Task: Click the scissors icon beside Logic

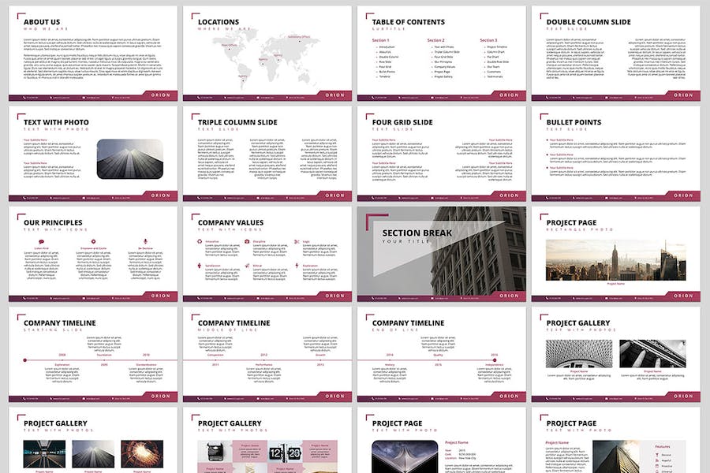Action: pyautogui.click(x=297, y=241)
